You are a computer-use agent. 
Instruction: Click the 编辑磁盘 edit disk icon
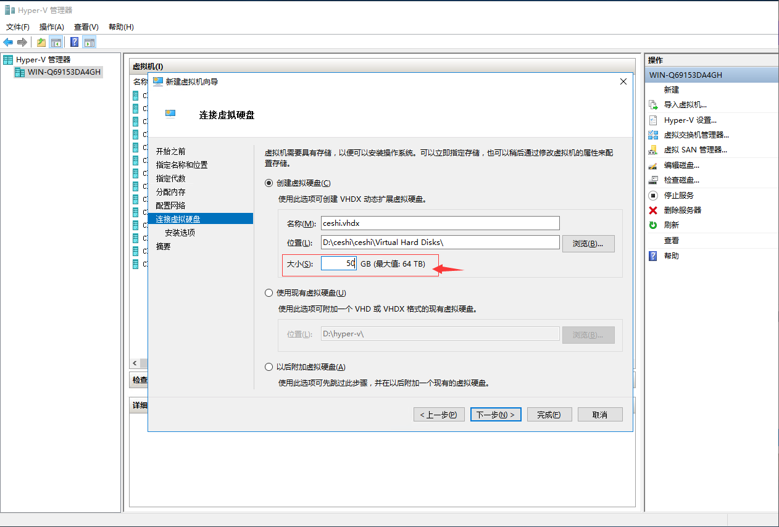click(653, 165)
